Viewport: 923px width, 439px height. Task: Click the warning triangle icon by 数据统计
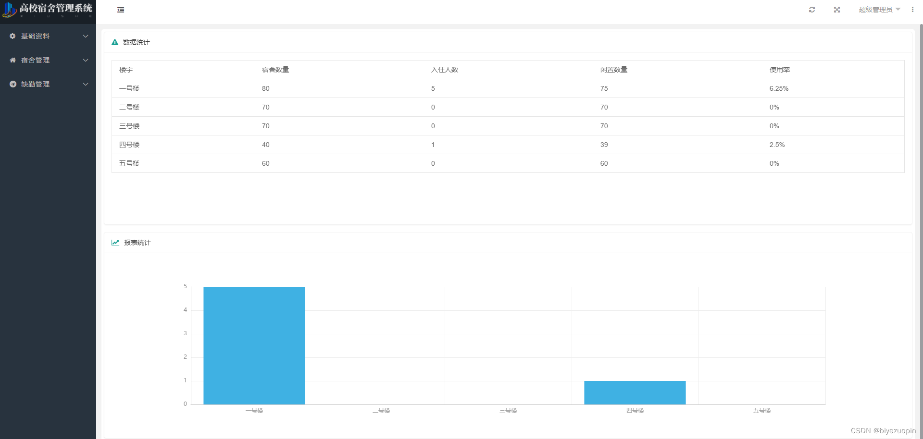point(115,42)
